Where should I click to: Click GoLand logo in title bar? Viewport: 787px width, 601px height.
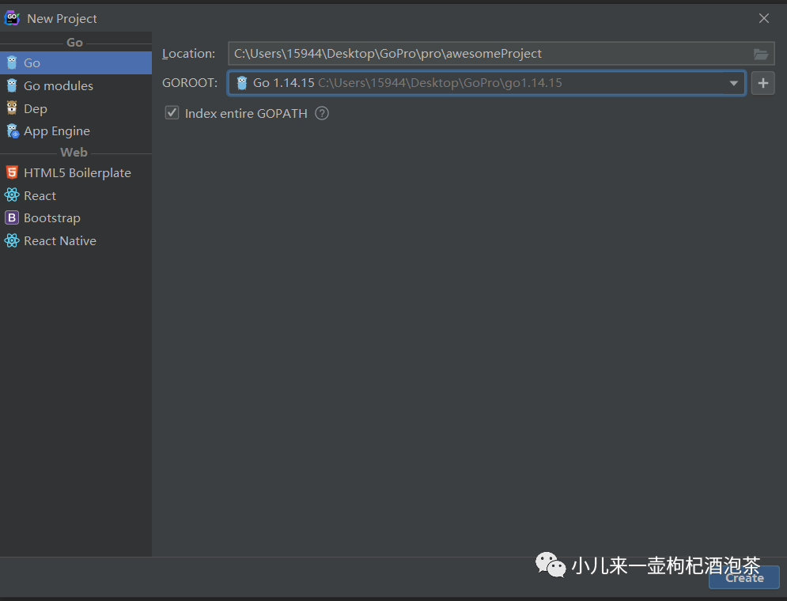(12, 18)
